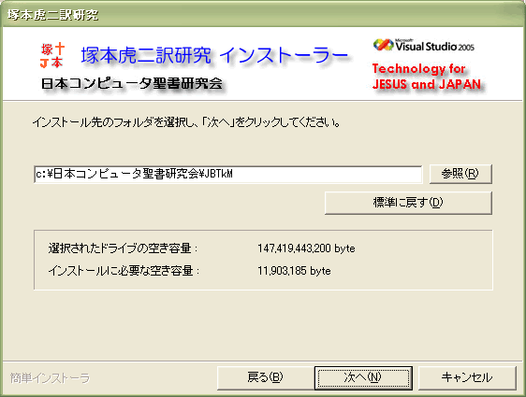Click the インストールに必要な空き容量 label
The image size is (526, 397).
click(124, 271)
